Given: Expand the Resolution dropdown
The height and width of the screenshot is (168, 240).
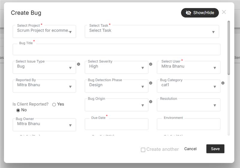Looking at the screenshot, I should coord(188,105).
